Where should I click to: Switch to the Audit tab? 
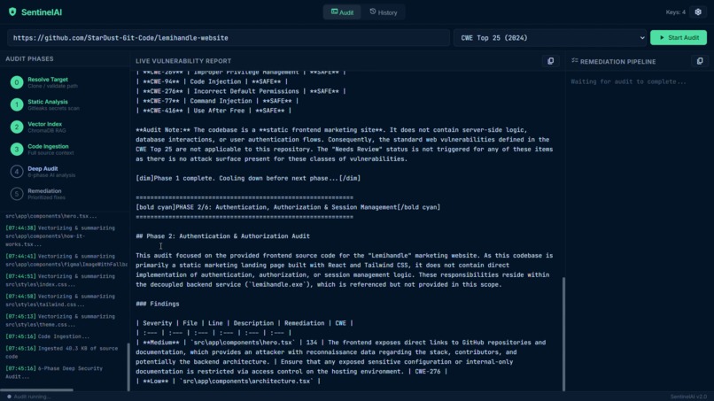(342, 12)
